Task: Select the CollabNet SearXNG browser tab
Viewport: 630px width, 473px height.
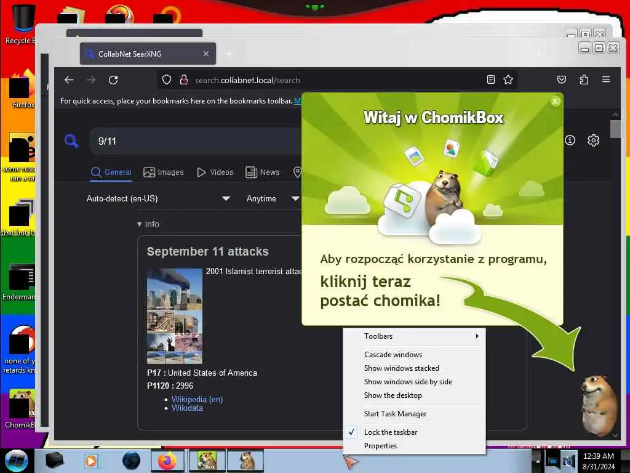Action: (148, 54)
